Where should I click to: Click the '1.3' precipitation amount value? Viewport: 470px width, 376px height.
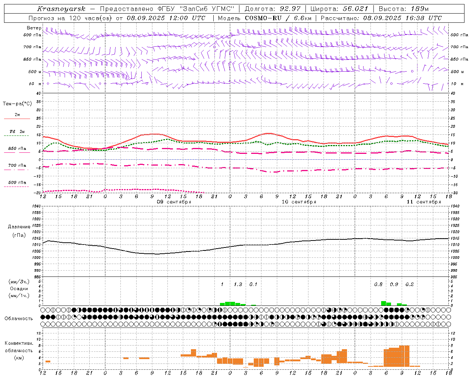point(238,284)
